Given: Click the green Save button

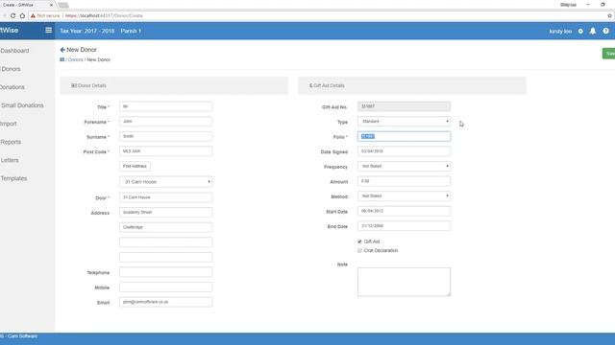Looking at the screenshot, I should click(608, 54).
